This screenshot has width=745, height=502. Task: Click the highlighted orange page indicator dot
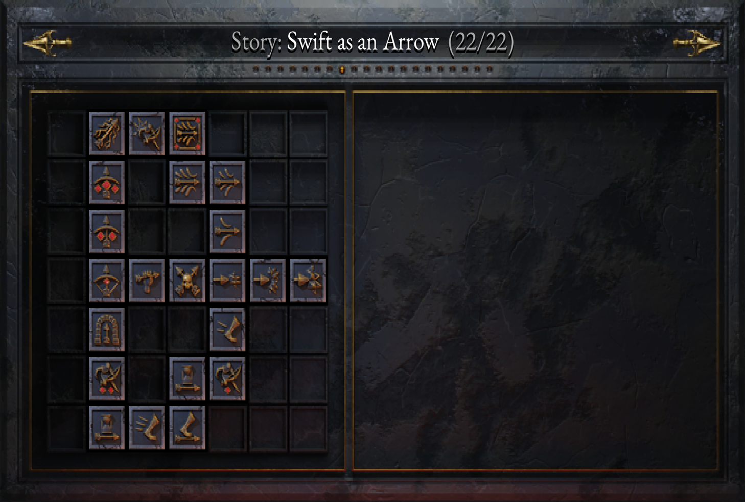click(x=342, y=69)
